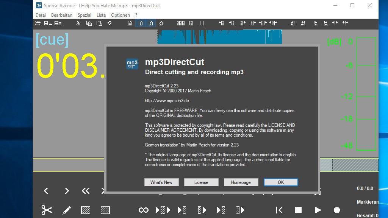
Task: Jump to track start with skip-back control
Action: [279, 210]
